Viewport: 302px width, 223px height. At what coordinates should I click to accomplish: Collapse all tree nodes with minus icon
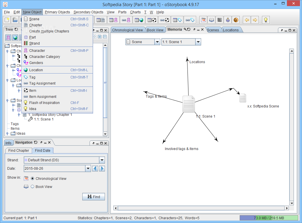[x=105, y=37]
